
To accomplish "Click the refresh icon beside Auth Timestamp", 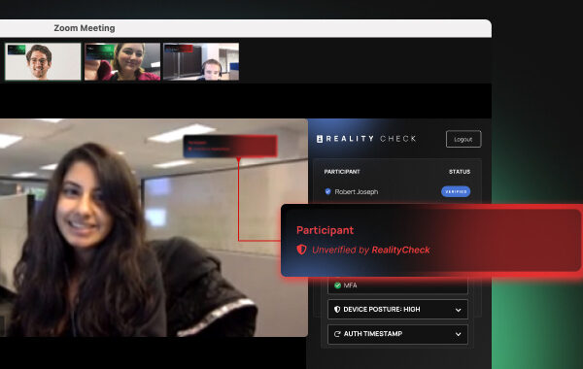I will 337,334.
